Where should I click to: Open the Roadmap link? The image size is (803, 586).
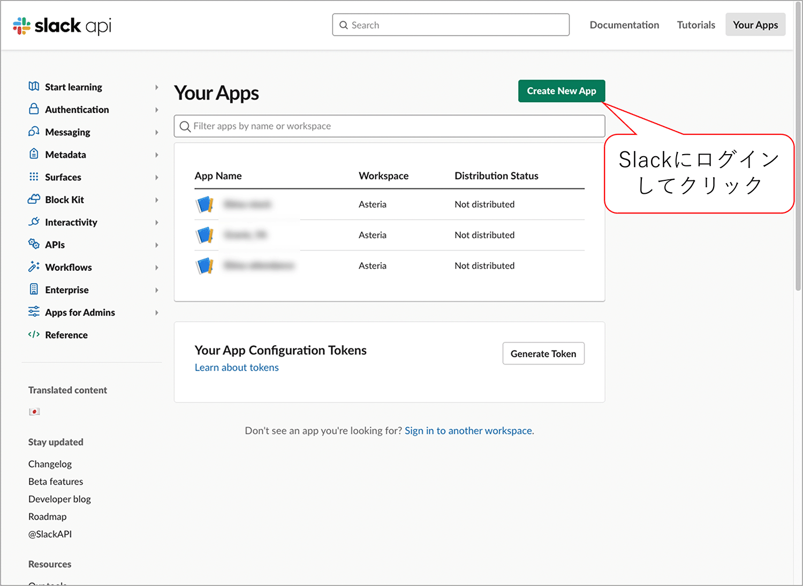pyautogui.click(x=48, y=516)
